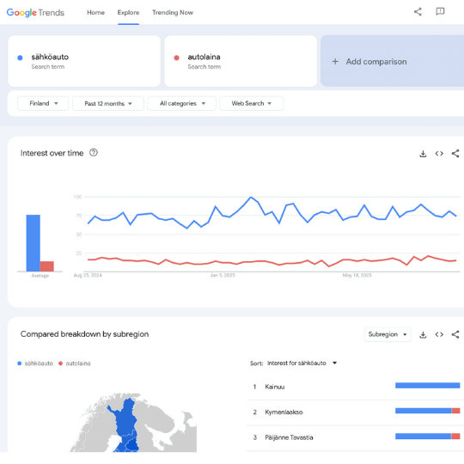
Task: Click the embed code icon for Interest over time
Action: point(439,153)
